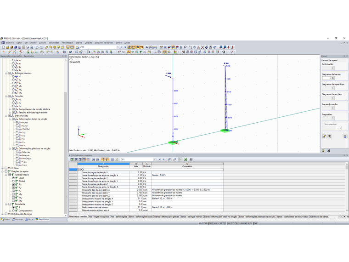Screen dimensions: 349x262
Task: Collapse Deformações plásticas na secção node
Action: (10, 148)
